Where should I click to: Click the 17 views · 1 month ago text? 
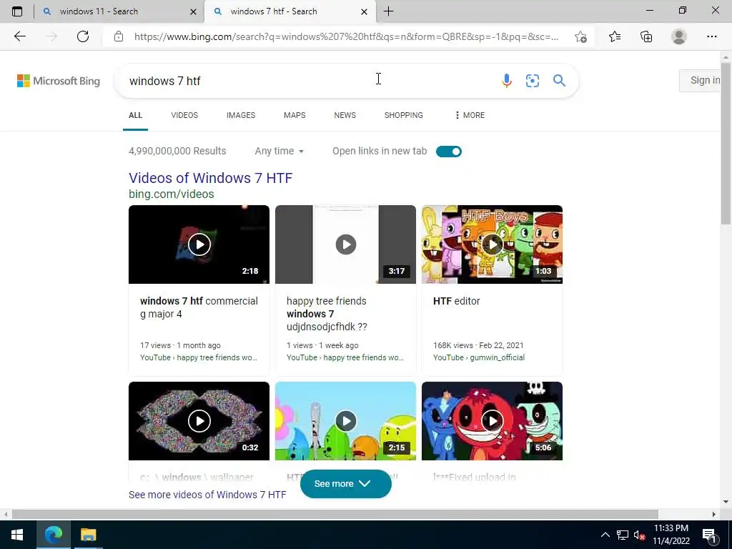[x=180, y=345]
